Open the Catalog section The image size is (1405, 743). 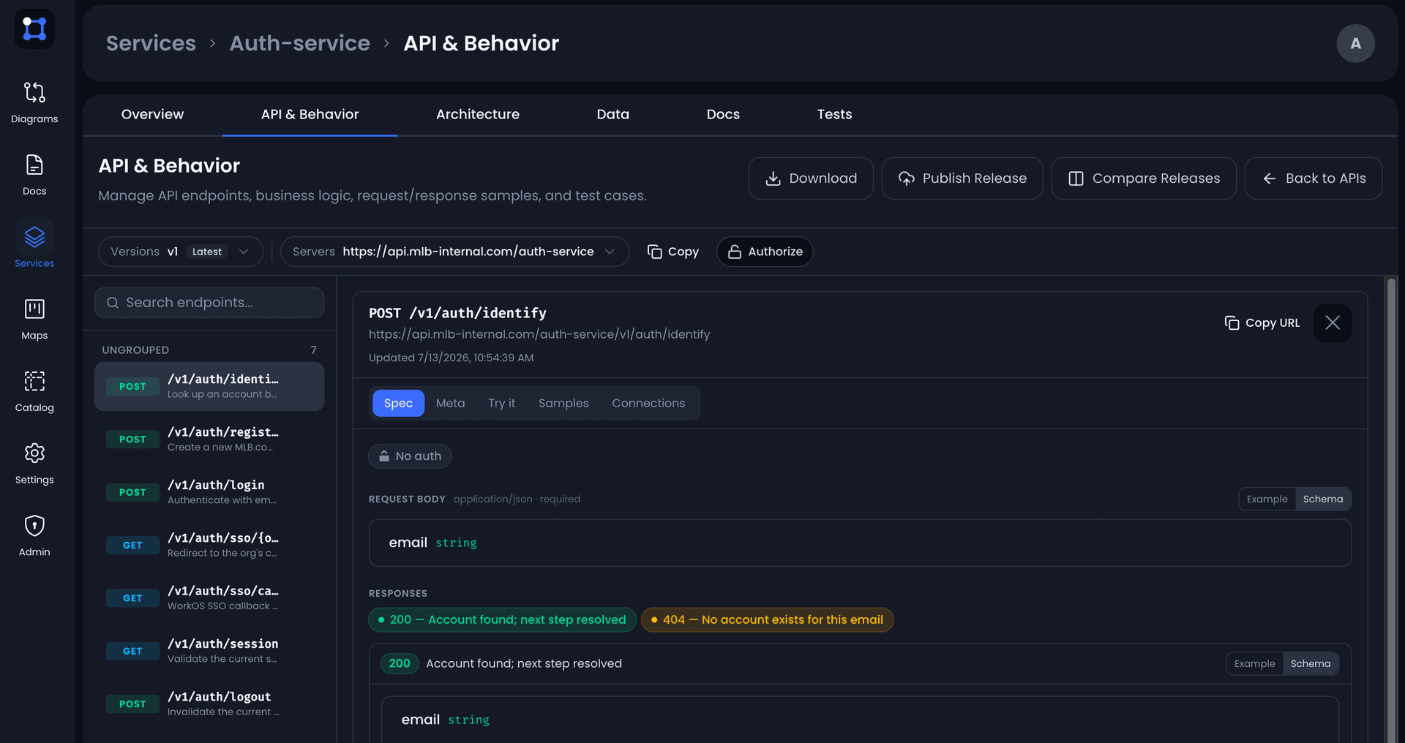click(34, 391)
